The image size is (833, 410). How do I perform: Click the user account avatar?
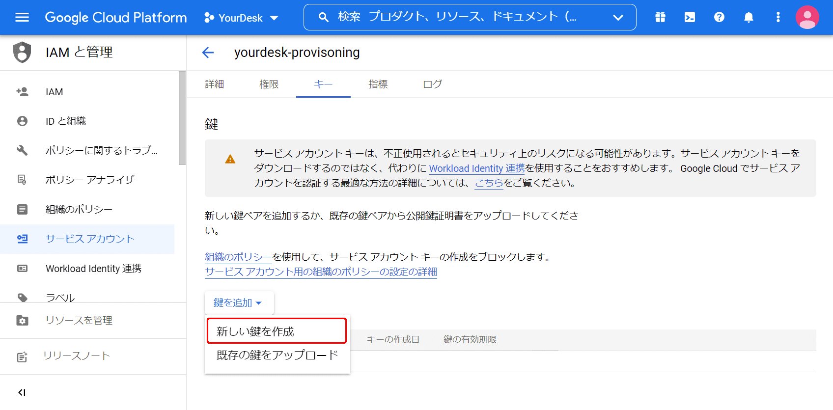click(x=807, y=18)
